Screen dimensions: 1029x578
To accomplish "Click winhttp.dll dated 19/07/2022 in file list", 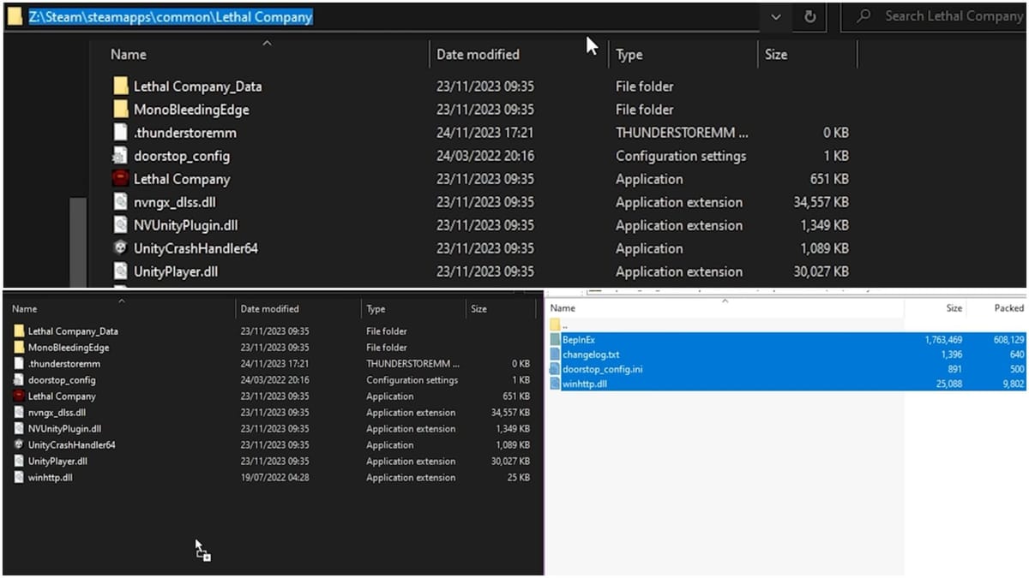I will coord(50,478).
